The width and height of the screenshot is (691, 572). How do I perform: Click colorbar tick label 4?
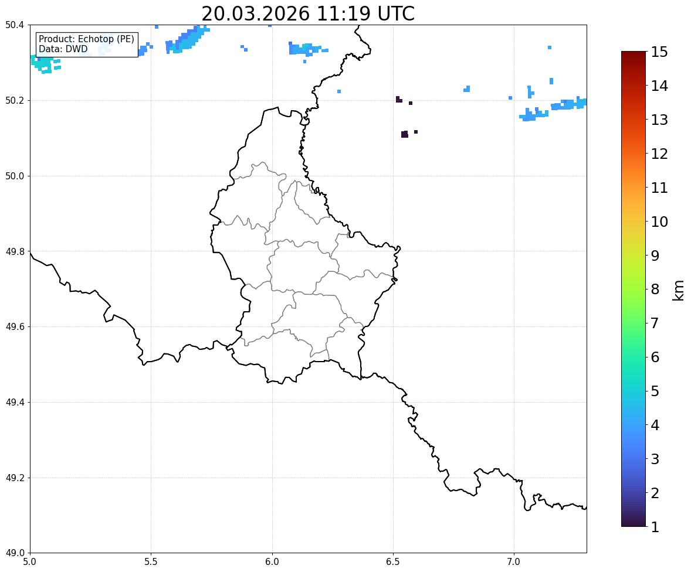(x=655, y=425)
